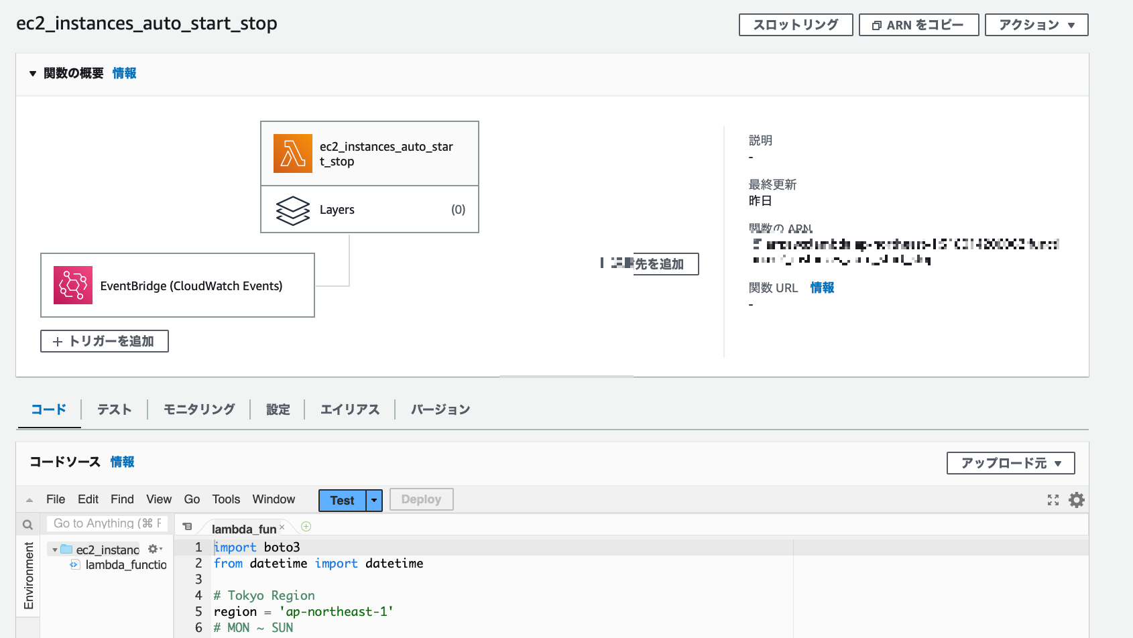Viewport: 1133px width, 638px height.
Task: Open the 情報 link next to 関数の概要
Action: click(x=125, y=73)
